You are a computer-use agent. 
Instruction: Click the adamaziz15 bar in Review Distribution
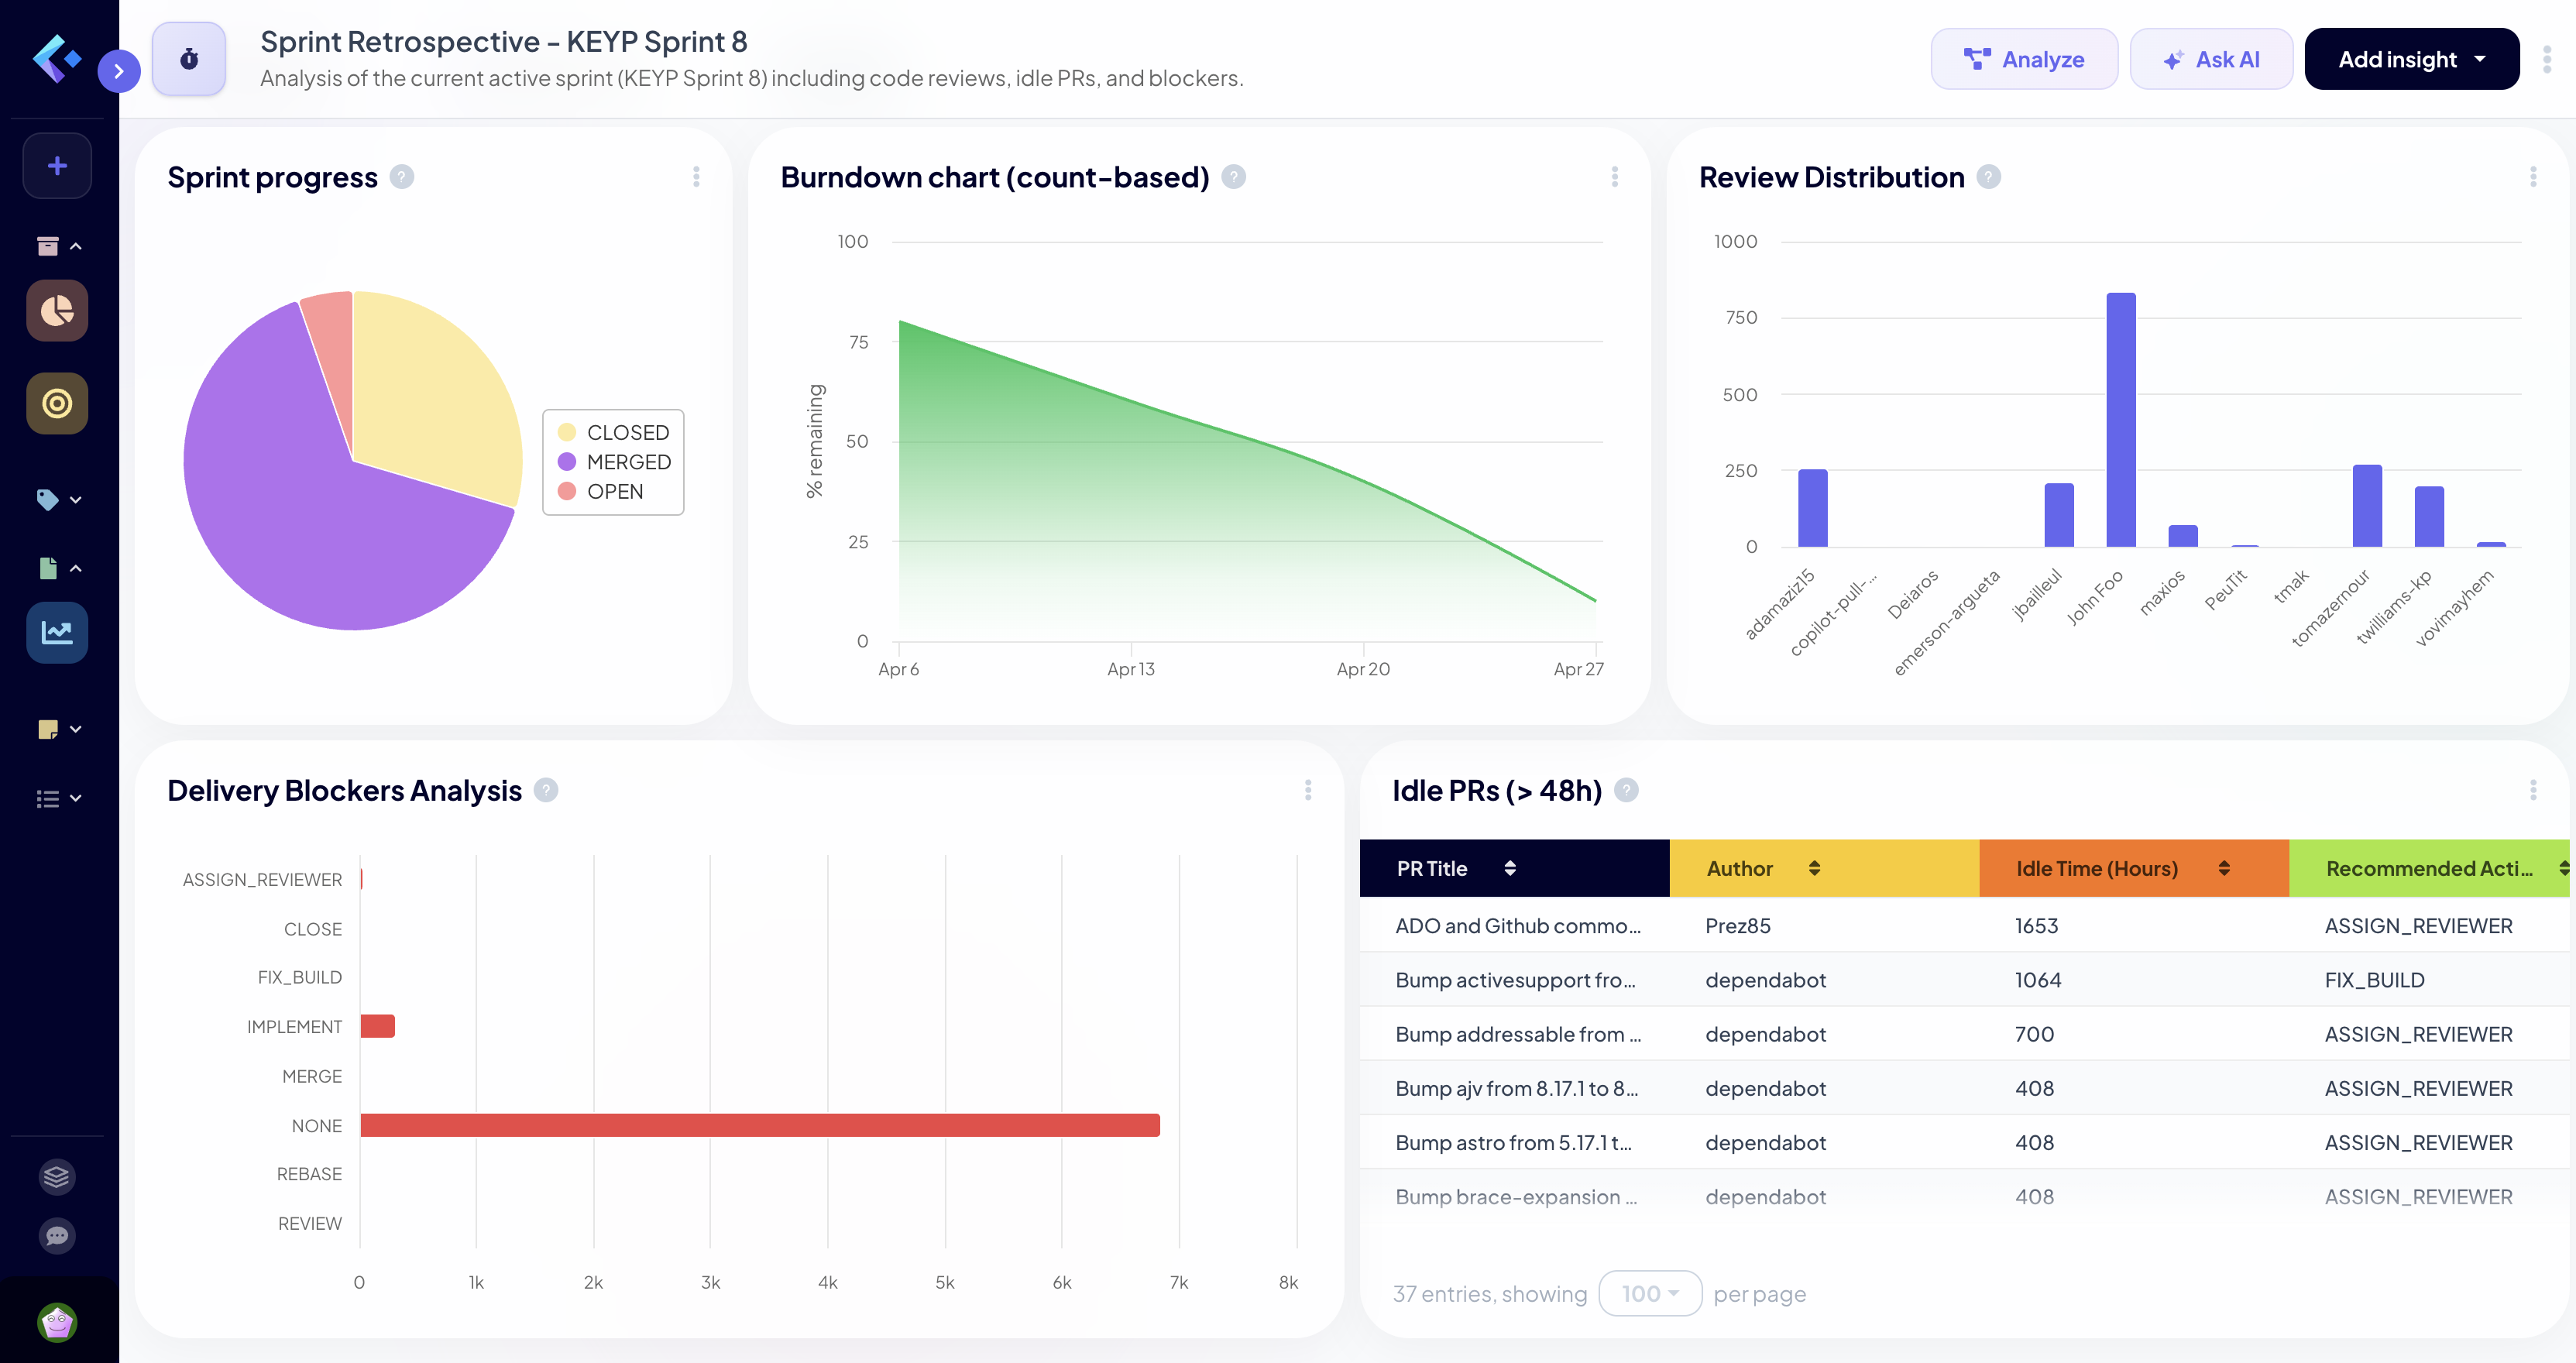click(x=1812, y=508)
